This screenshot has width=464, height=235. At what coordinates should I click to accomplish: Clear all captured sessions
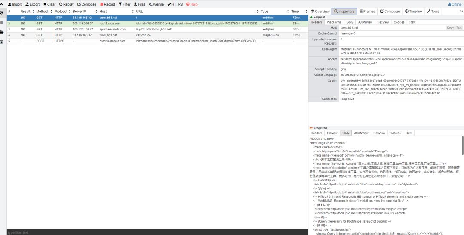coord(49,4)
